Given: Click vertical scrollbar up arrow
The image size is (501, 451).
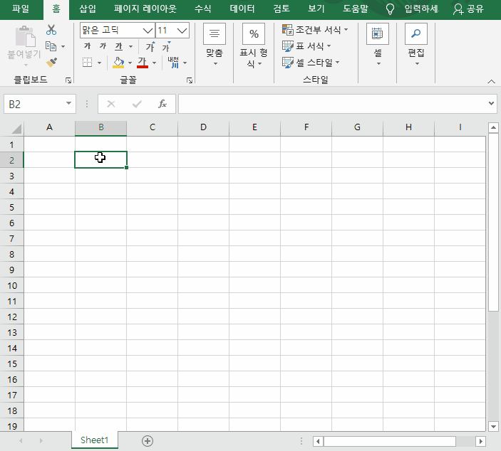Looking at the screenshot, I should point(493,128).
